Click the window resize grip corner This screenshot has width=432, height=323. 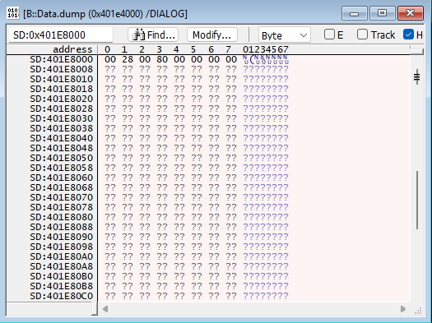click(418, 311)
